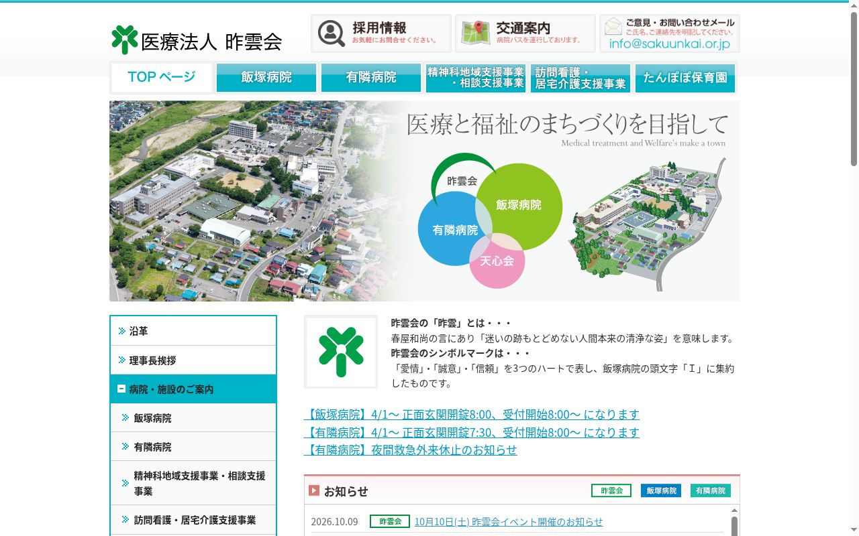Select 有隣病院 in the sidebar submenu

click(193, 447)
